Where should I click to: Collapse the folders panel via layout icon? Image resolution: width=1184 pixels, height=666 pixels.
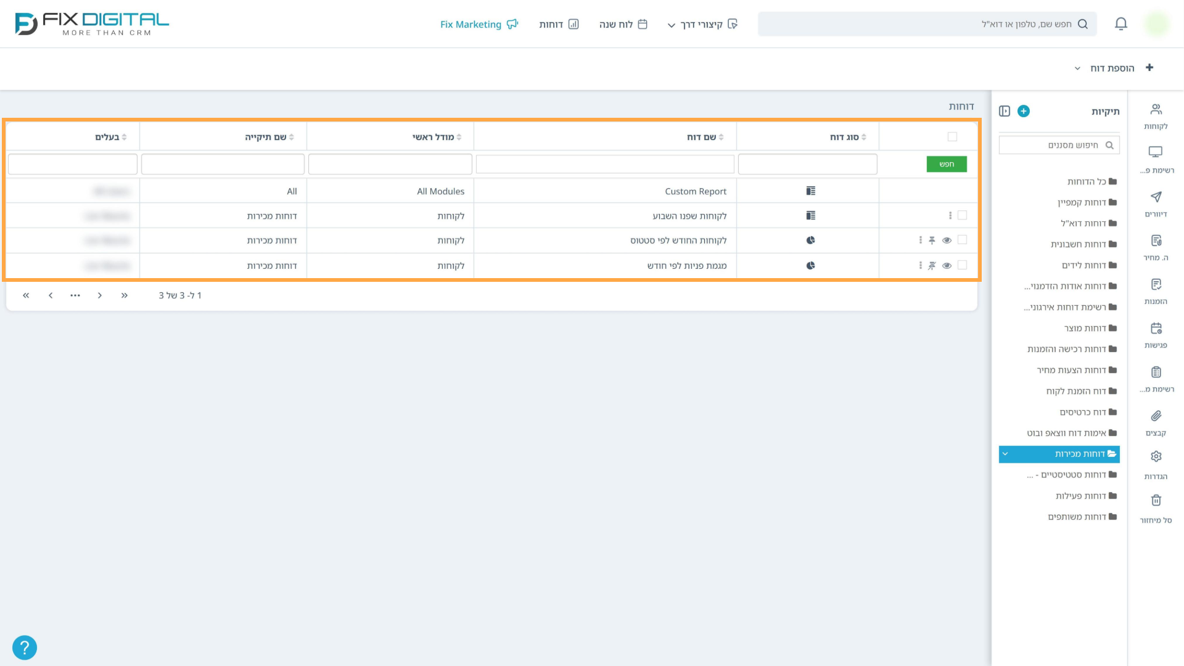pos(1005,111)
